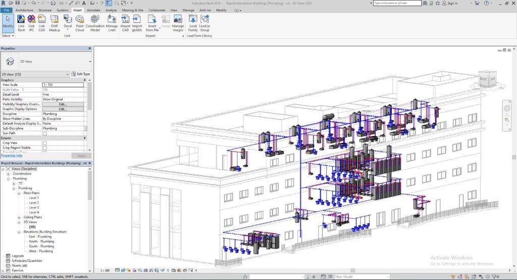The width and height of the screenshot is (517, 280).
Task: Select the Modify tool in the ribbon
Action: click(x=8, y=23)
